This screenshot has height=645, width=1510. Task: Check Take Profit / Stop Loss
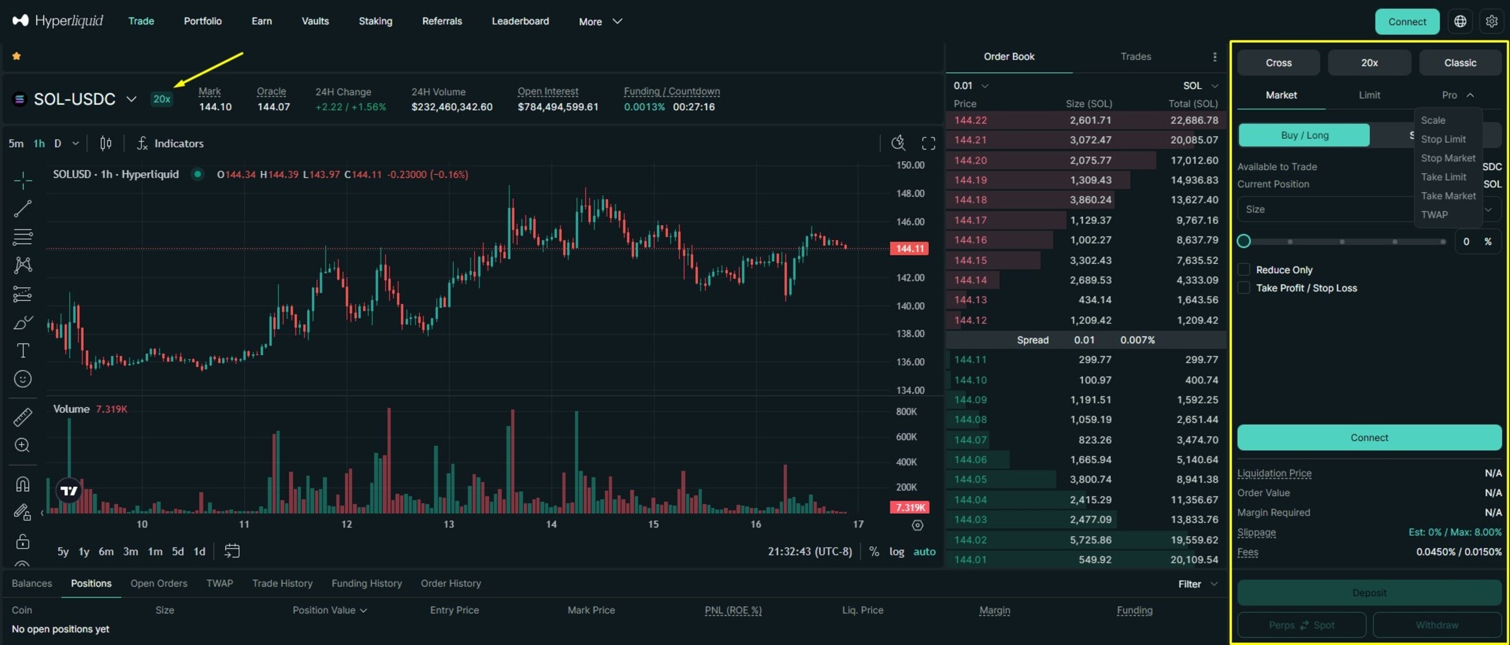tap(1244, 288)
